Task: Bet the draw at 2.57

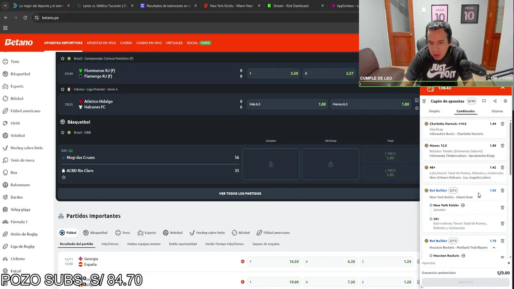Action: point(329,73)
